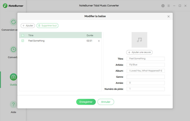The width and height of the screenshot is (190, 121).
Task: Open the hamburger menu in title bar
Action: pyautogui.click(x=169, y=6)
